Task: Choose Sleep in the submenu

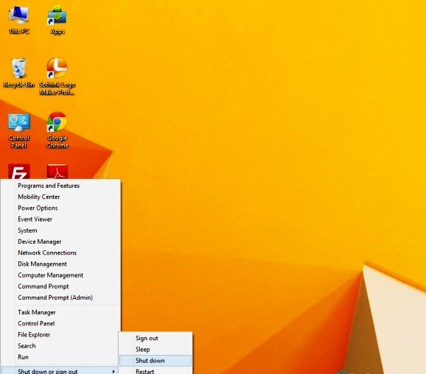Action: pos(156,349)
